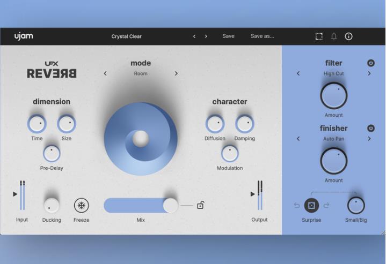The height and width of the screenshot is (264, 386).
Task: Click the UFX REVERB logo
Action: [x=52, y=70]
